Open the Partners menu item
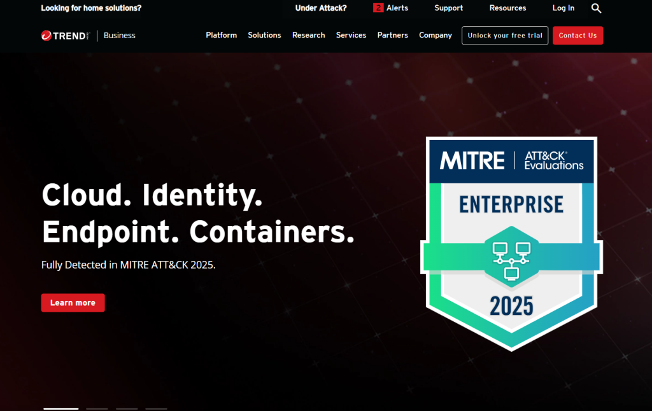 392,36
